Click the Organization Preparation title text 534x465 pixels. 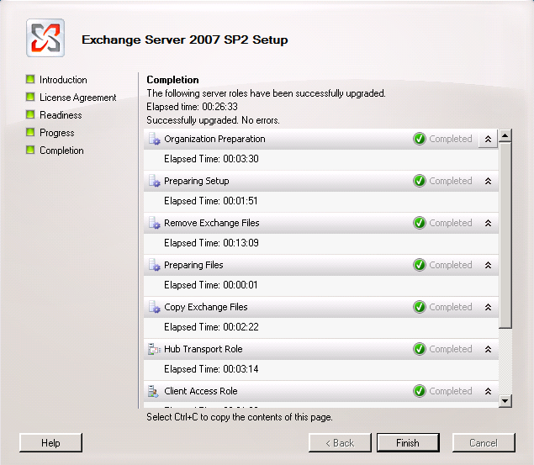[214, 140]
